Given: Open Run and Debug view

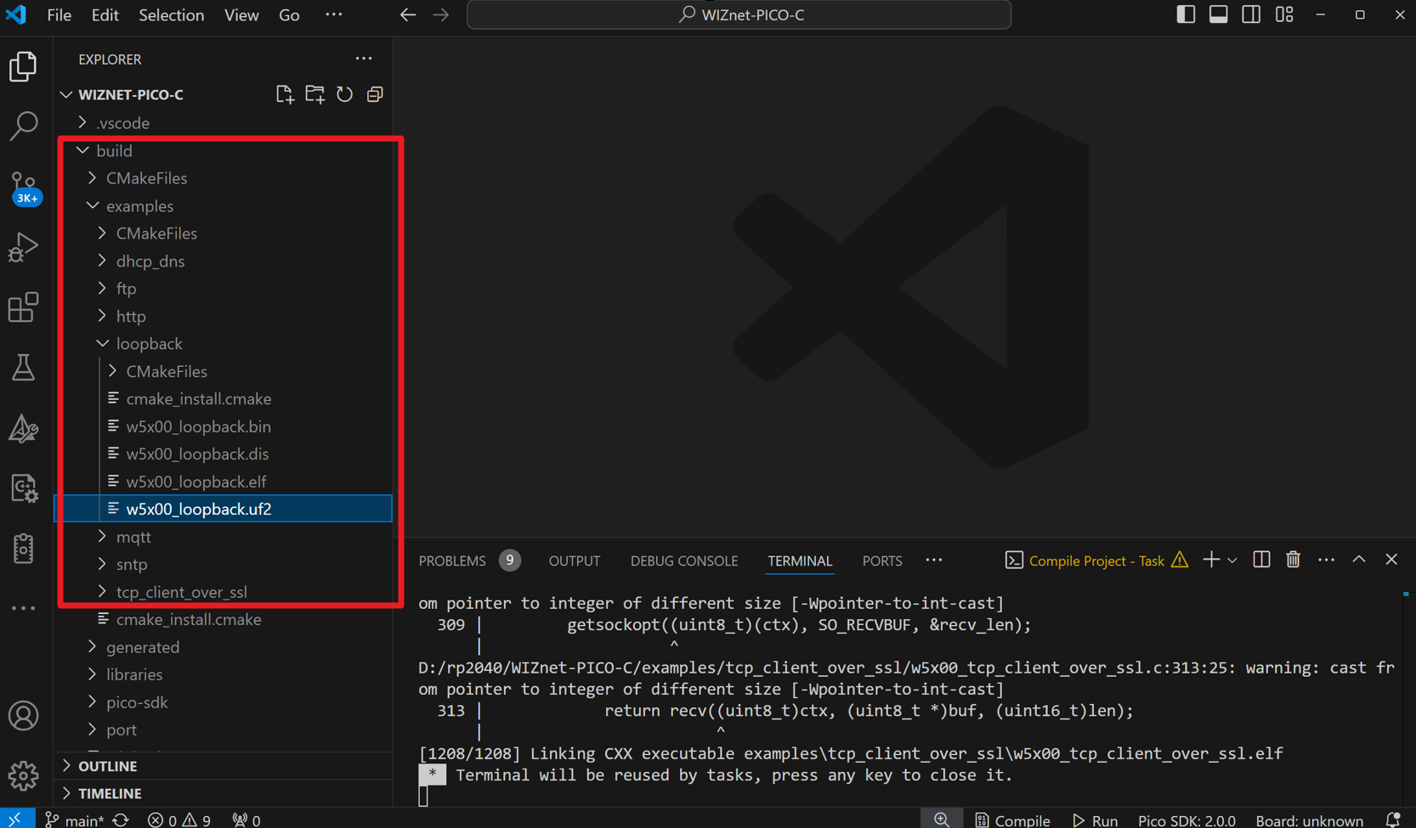Looking at the screenshot, I should click(24, 248).
